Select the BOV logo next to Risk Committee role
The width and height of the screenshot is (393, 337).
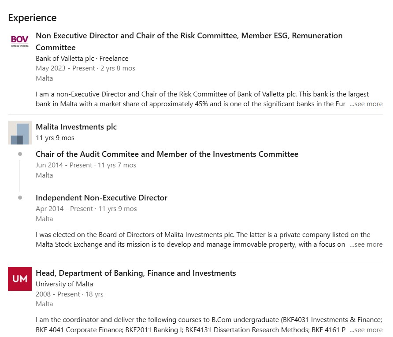tap(20, 41)
